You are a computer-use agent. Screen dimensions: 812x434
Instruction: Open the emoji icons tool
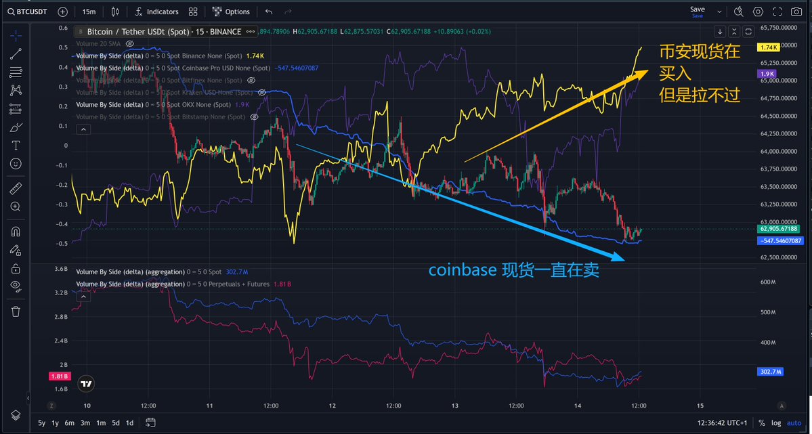16,164
